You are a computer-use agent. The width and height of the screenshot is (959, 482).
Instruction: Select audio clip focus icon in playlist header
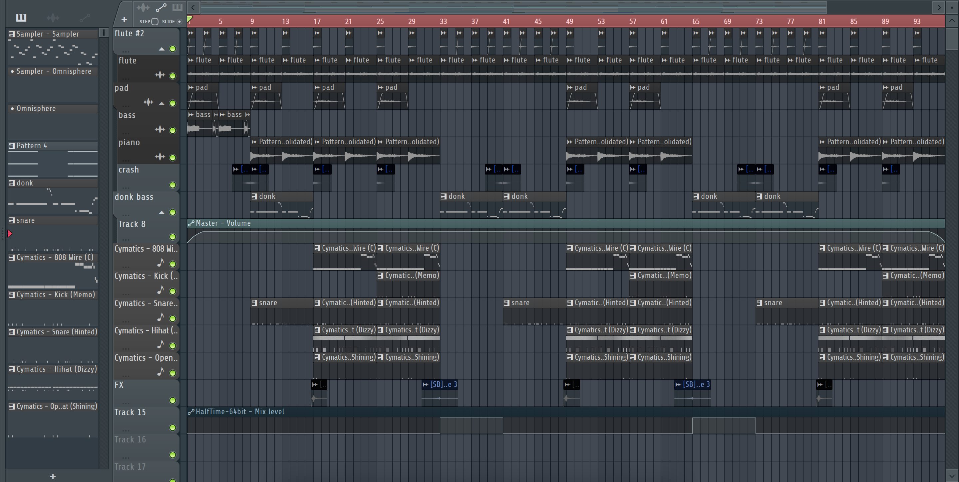143,7
